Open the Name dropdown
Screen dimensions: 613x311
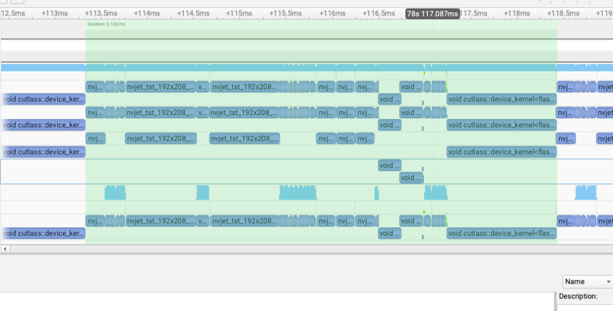[587, 282]
